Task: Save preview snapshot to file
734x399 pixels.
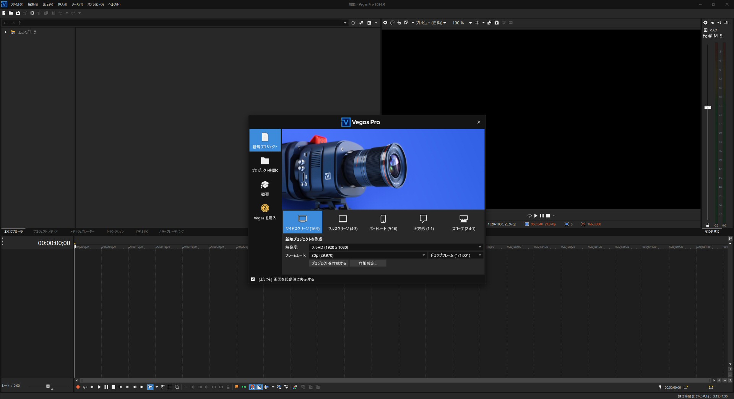Action: [x=497, y=23]
